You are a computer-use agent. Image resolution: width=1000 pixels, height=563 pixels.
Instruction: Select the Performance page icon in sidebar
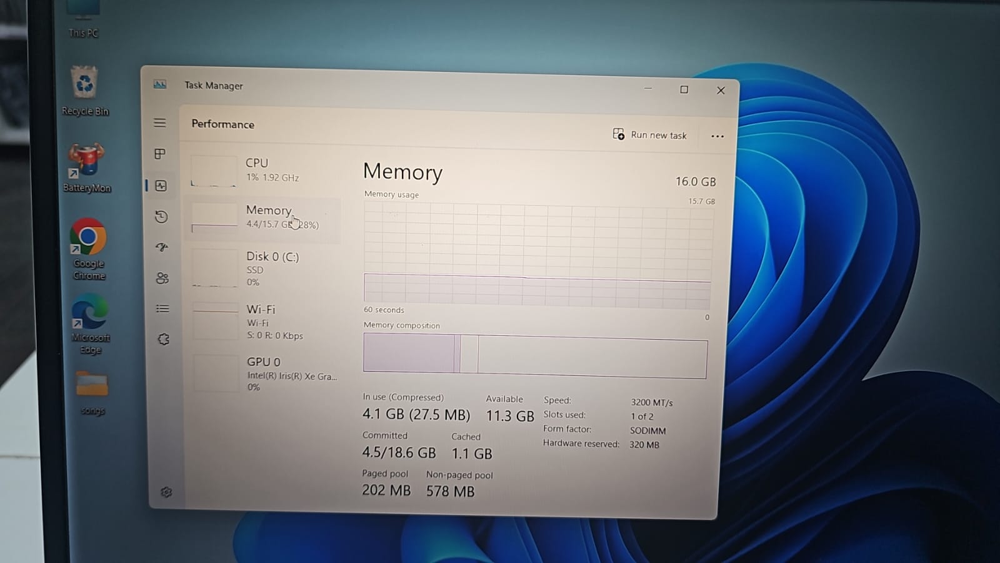click(161, 186)
